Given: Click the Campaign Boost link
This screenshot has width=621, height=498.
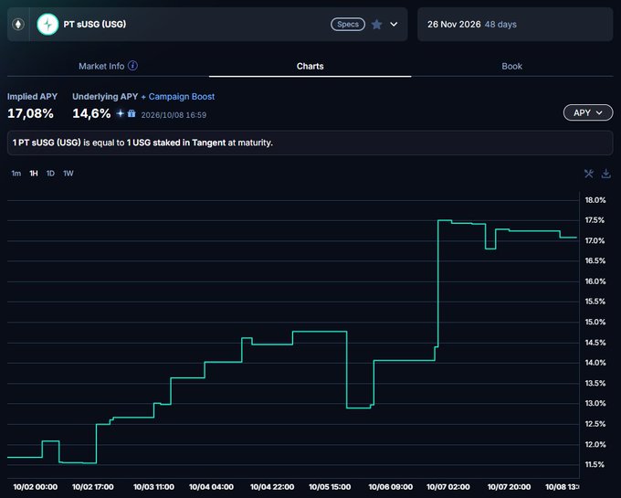Looking at the screenshot, I should tap(182, 97).
